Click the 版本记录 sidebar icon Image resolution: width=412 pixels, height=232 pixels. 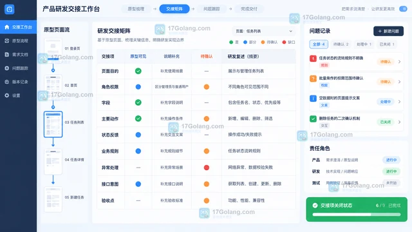7,82
